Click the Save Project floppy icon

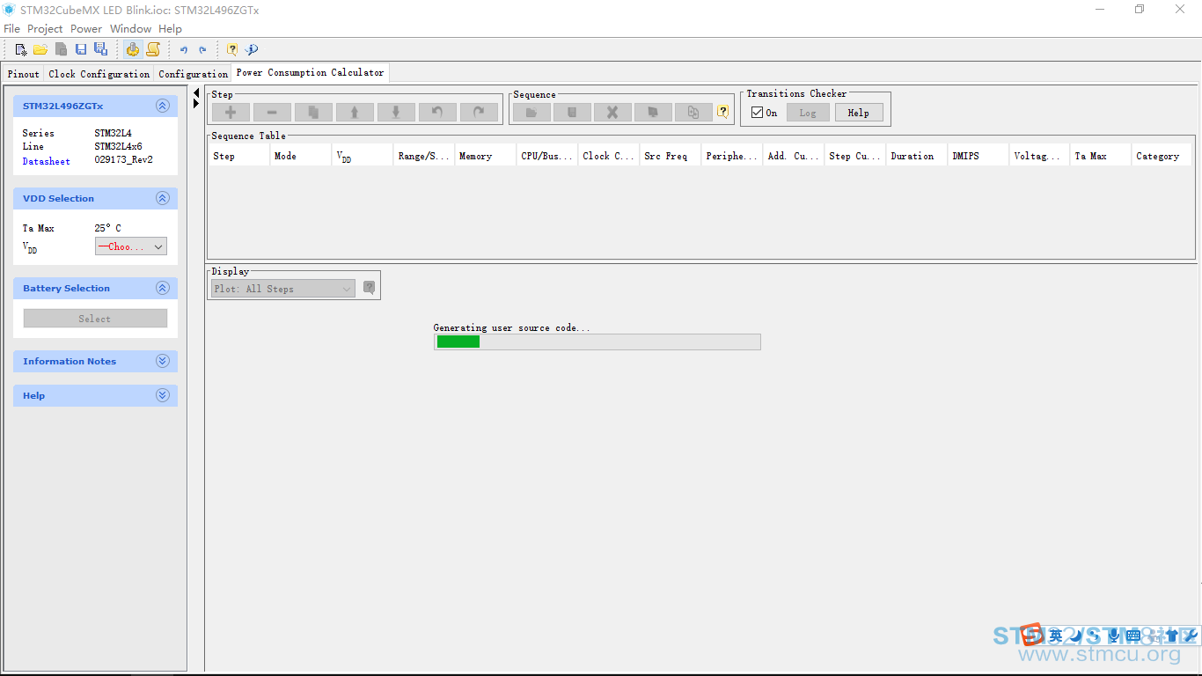pyautogui.click(x=81, y=49)
